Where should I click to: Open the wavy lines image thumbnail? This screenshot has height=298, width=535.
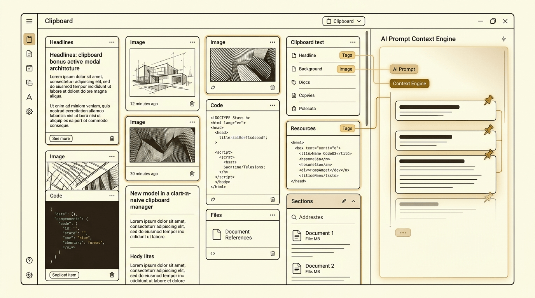click(243, 64)
